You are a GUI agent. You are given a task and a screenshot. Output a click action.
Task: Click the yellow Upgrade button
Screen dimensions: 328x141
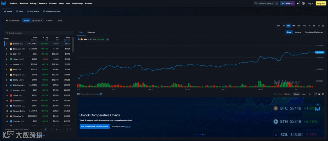click(x=321, y=3)
